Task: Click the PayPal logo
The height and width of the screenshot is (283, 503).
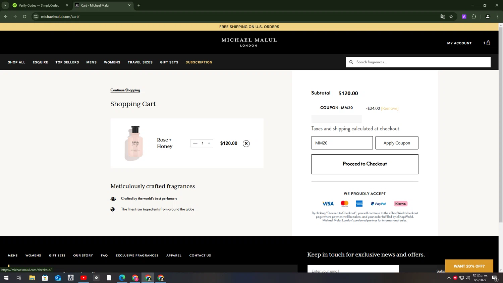Action: coord(378,204)
